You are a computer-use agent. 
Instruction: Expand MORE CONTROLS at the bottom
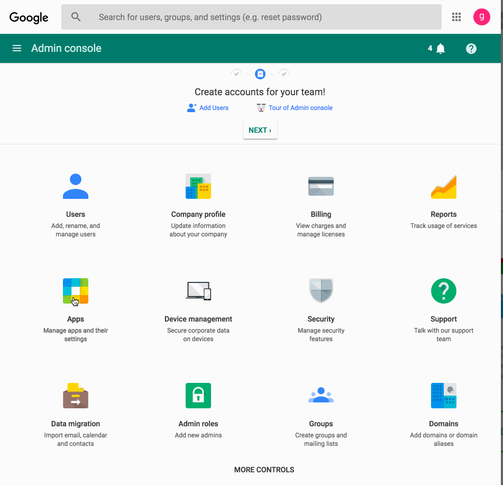[264, 470]
